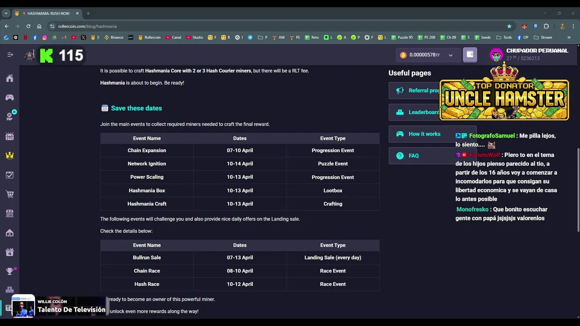This screenshot has height=326, width=580.
Task: Click the Kick logo overlay
Action: pyautogui.click(x=46, y=55)
